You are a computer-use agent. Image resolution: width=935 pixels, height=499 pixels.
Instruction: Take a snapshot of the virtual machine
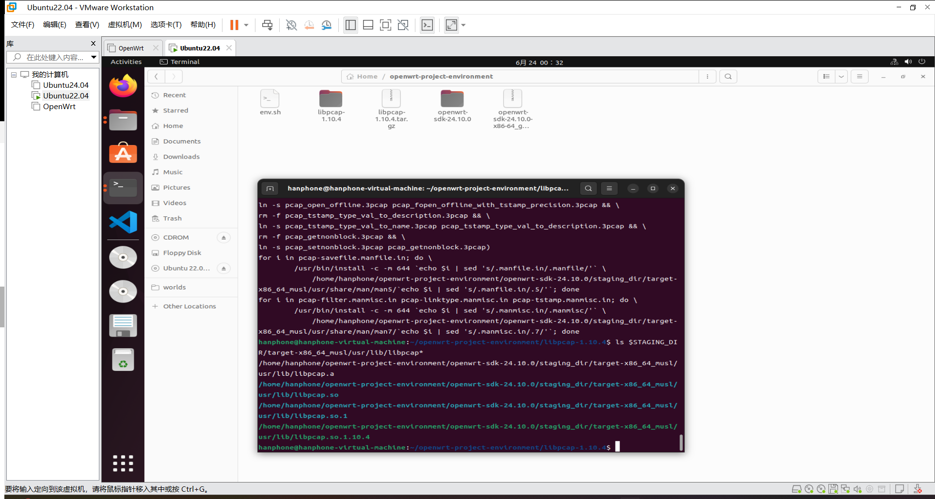(291, 25)
